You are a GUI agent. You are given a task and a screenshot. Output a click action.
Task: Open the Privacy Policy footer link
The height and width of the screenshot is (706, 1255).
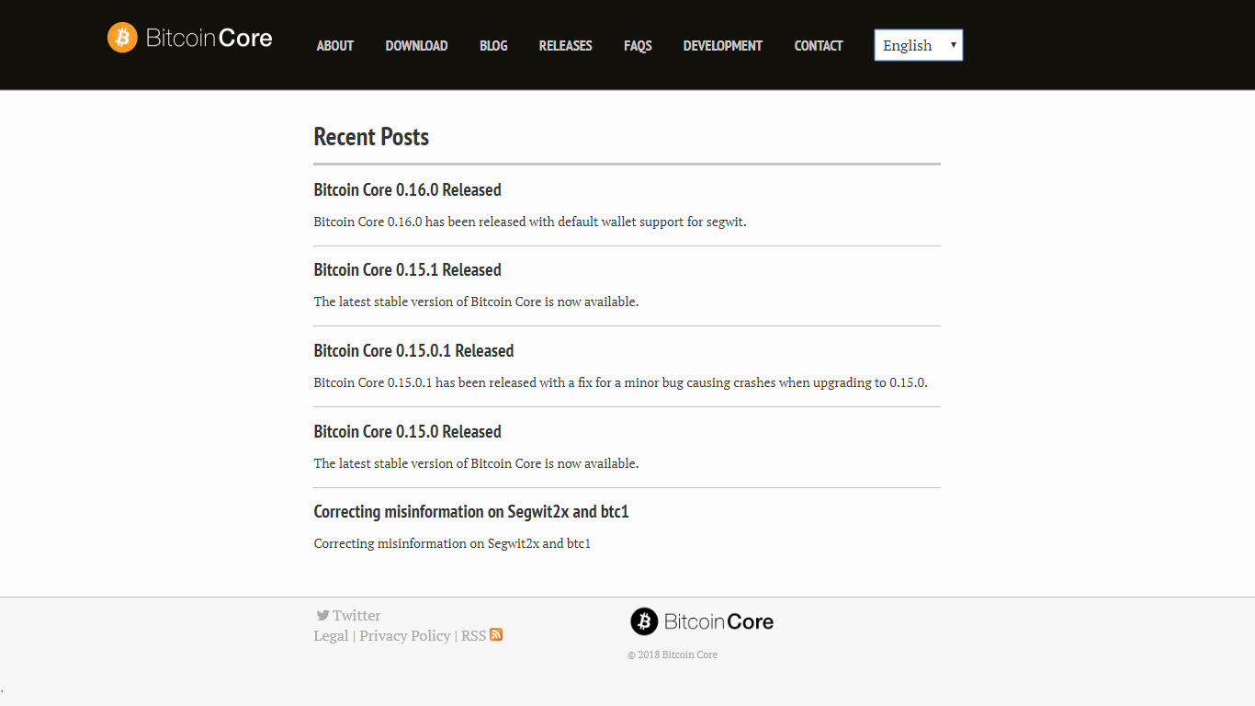click(405, 635)
